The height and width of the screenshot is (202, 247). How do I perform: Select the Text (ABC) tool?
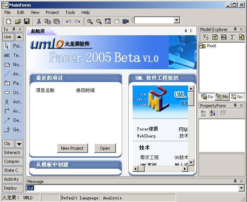pyautogui.click(x=13, y=55)
